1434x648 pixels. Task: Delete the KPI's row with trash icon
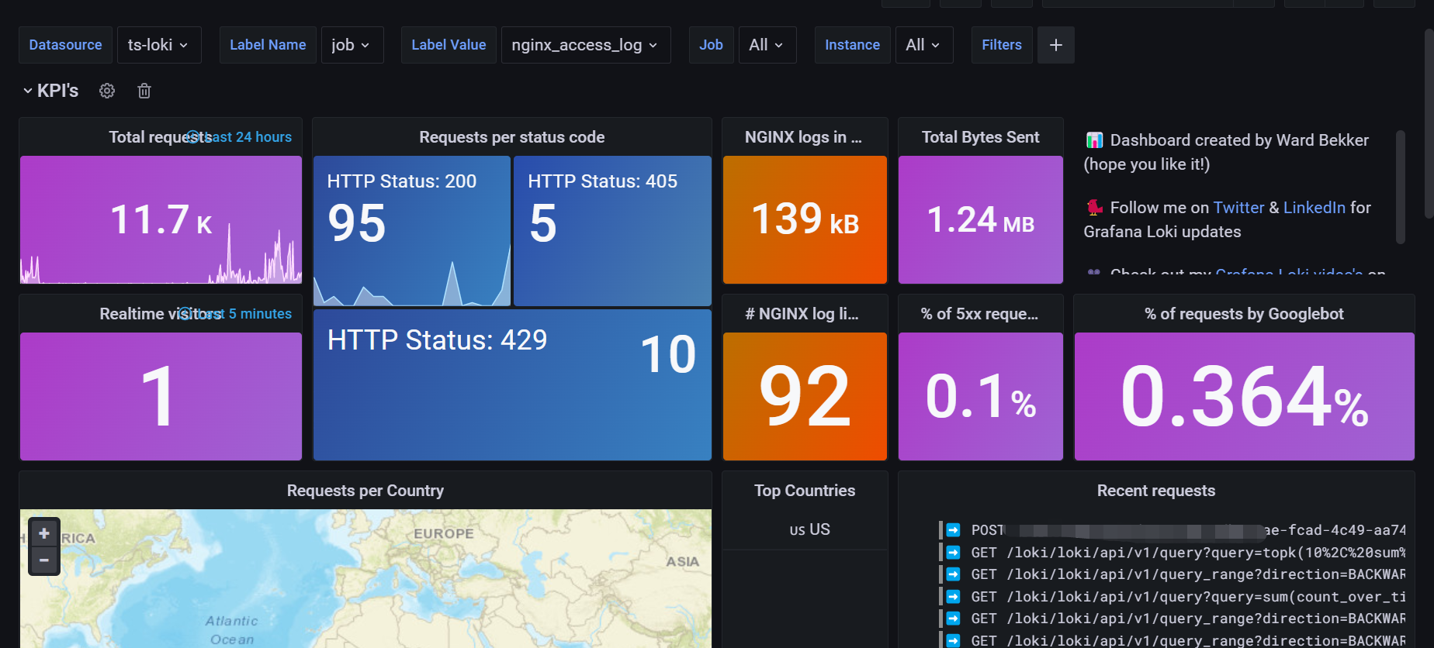[x=144, y=91]
